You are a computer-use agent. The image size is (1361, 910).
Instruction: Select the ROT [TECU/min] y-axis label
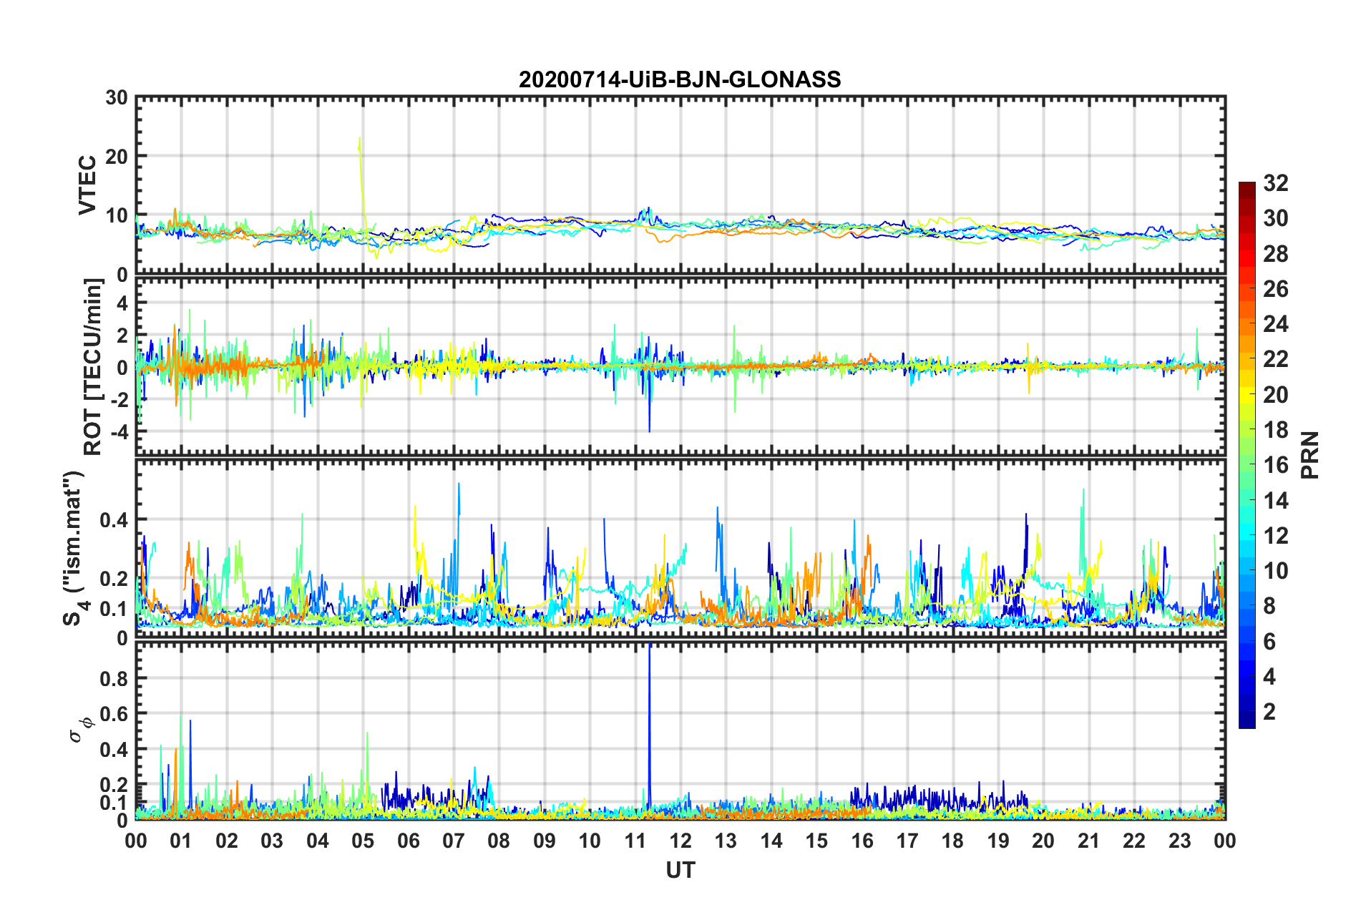[x=92, y=367]
